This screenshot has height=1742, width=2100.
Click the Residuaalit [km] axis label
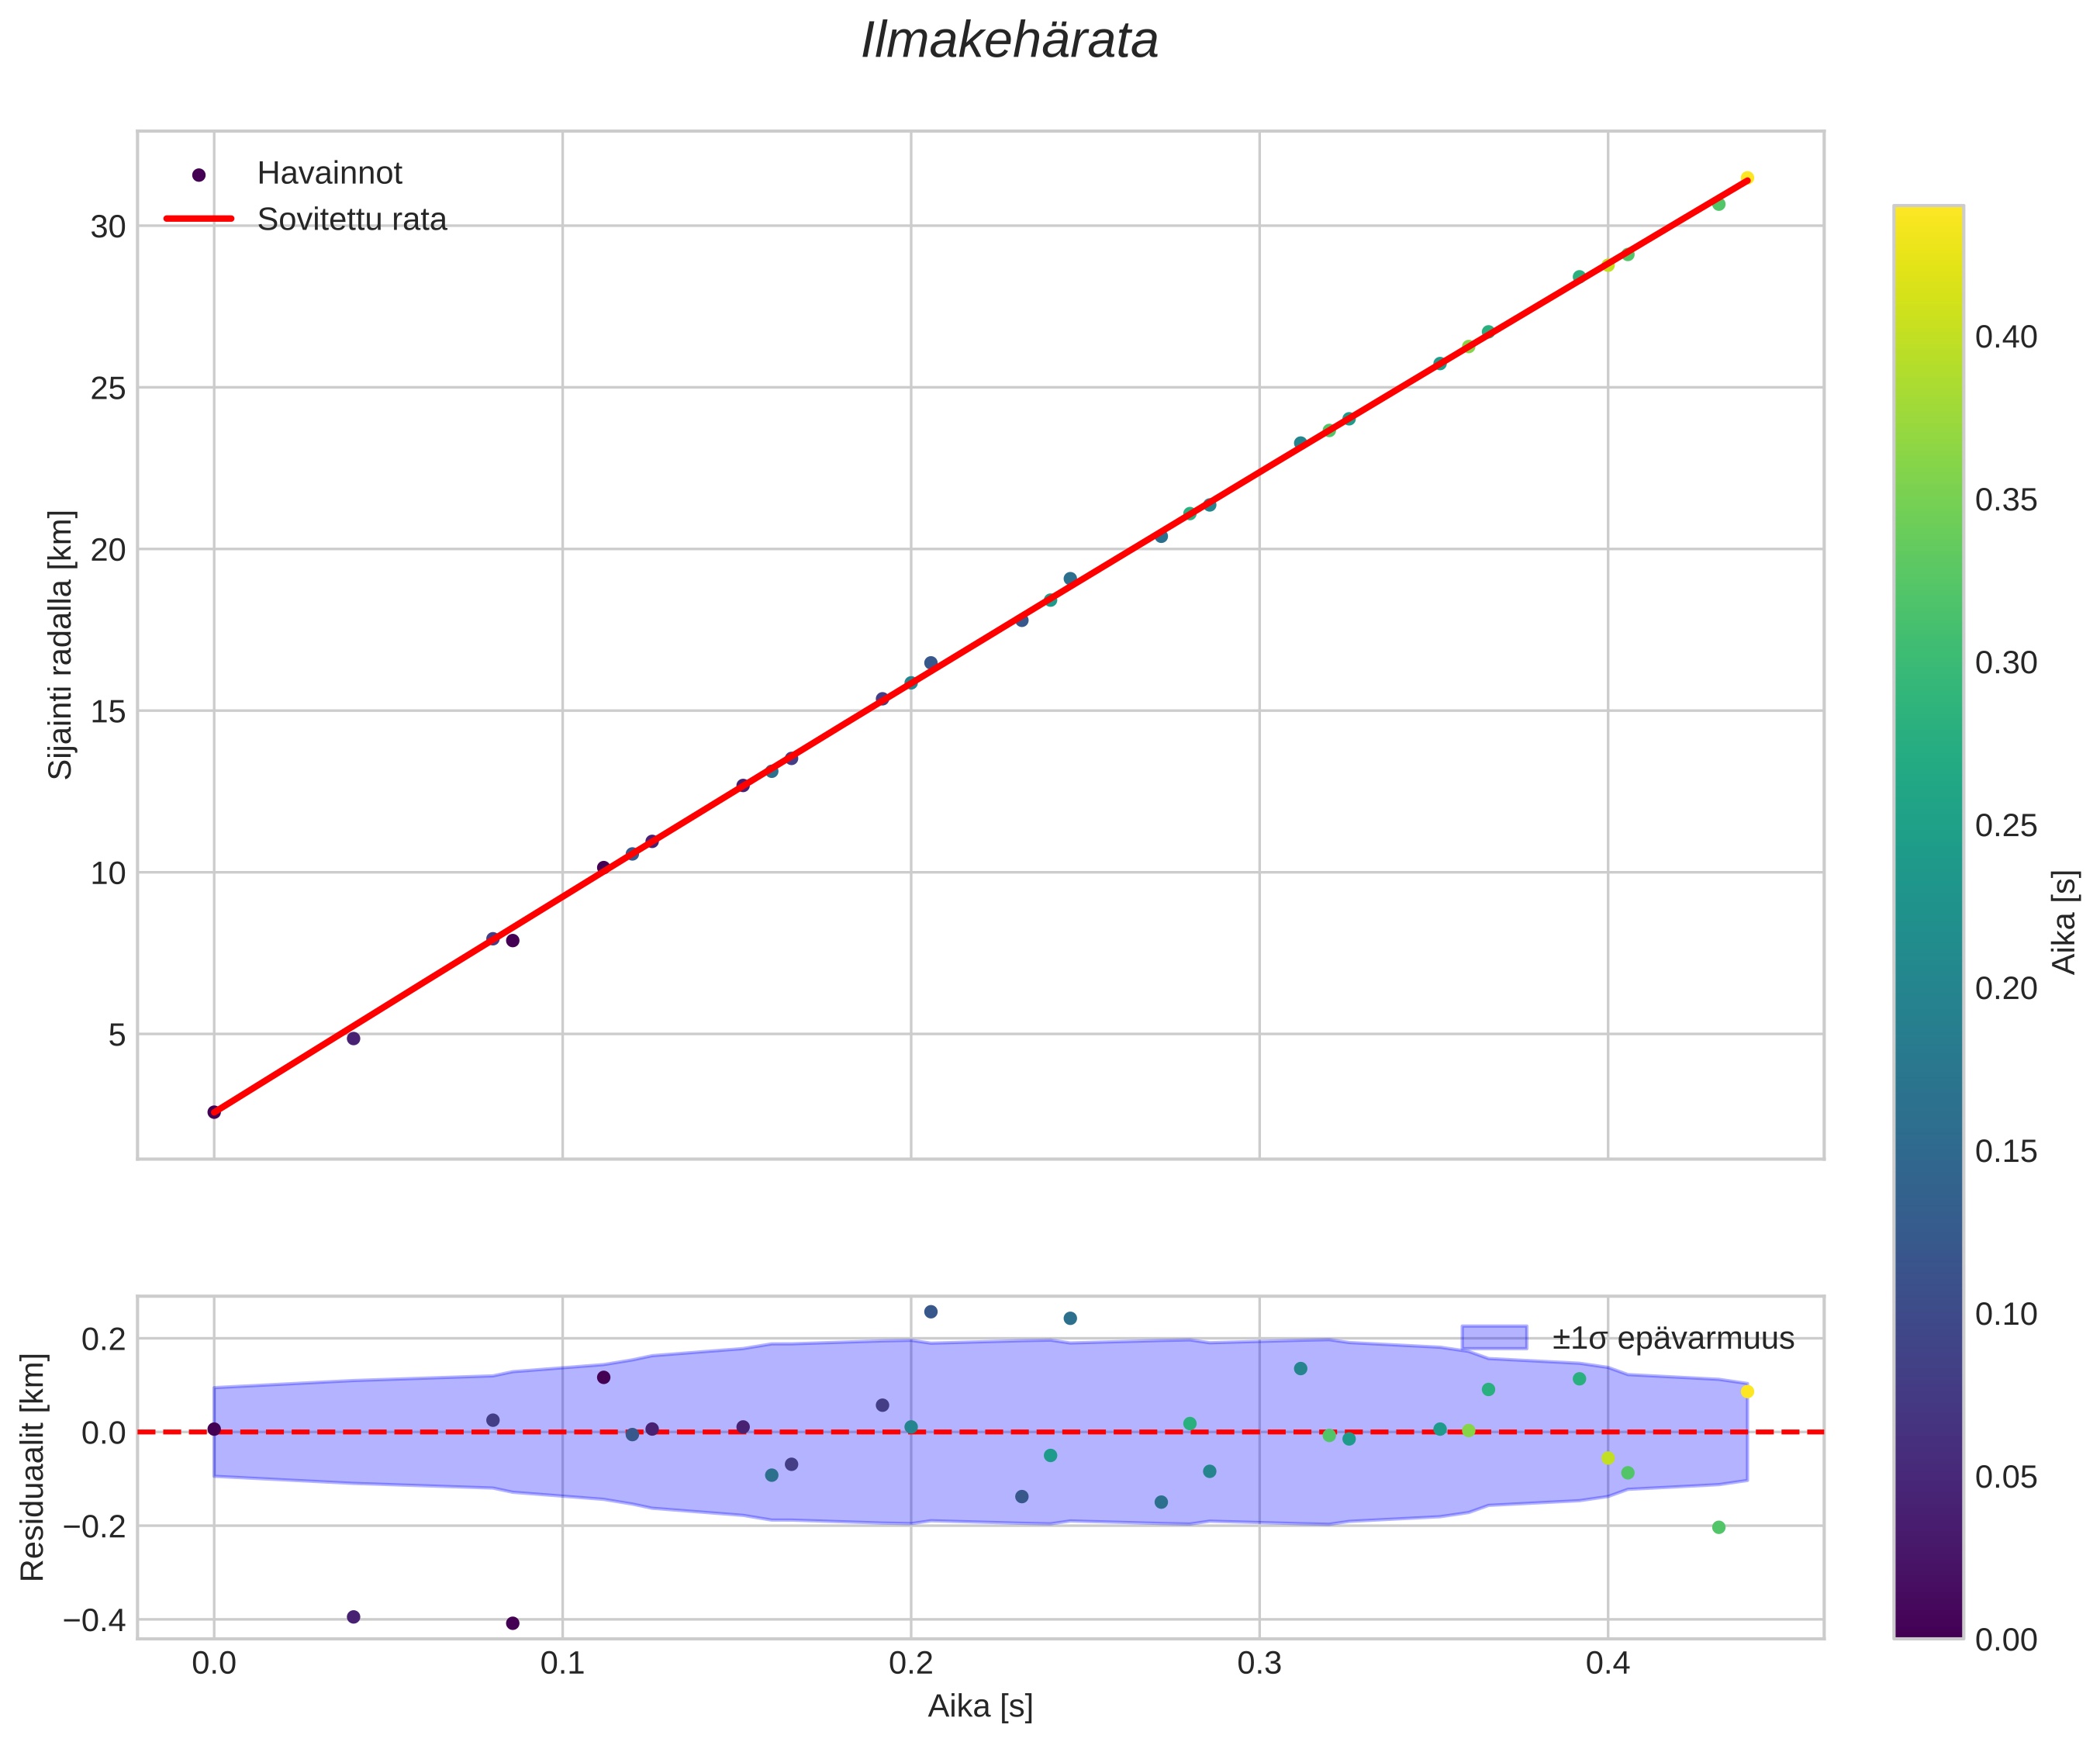(33, 1467)
